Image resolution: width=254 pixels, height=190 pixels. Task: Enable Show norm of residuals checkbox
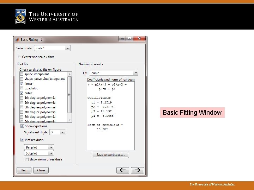pyautogui.click(x=27, y=159)
